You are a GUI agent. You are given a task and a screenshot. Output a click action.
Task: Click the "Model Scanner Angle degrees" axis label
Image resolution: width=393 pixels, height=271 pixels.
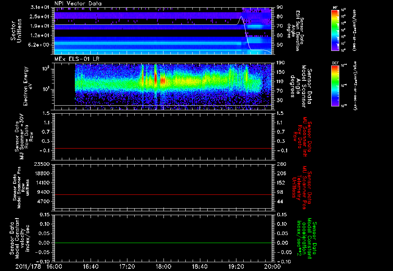301,87
